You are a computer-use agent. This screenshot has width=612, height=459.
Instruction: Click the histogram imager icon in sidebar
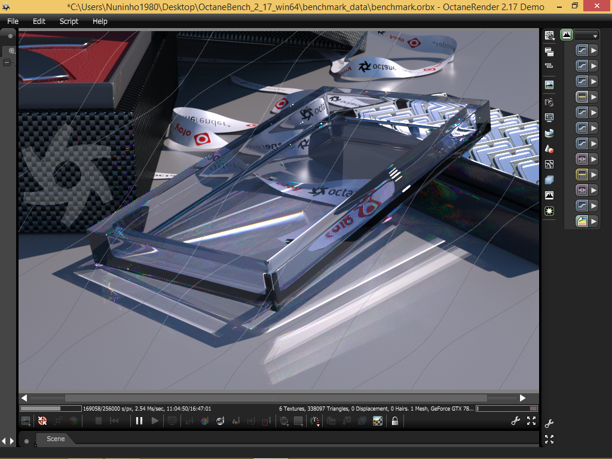tap(549, 195)
